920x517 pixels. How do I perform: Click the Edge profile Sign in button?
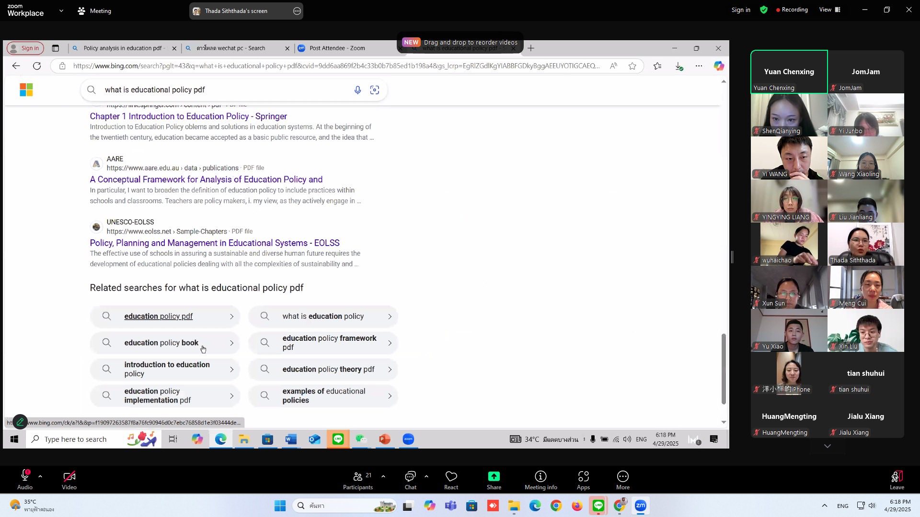tap(25, 48)
